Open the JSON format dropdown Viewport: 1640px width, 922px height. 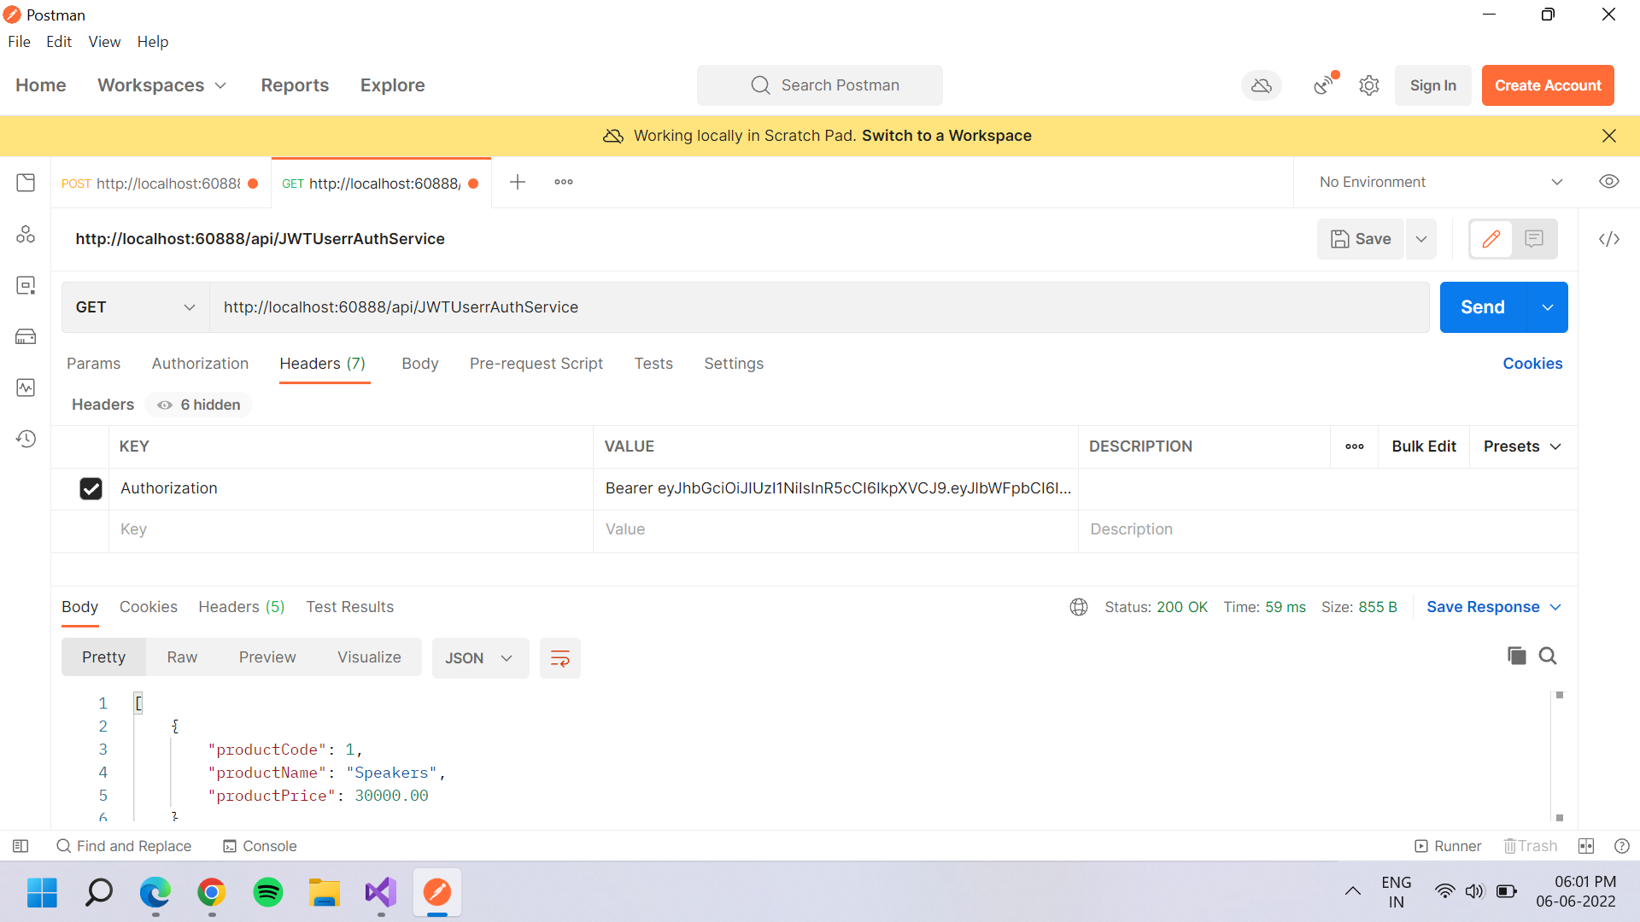480,658
